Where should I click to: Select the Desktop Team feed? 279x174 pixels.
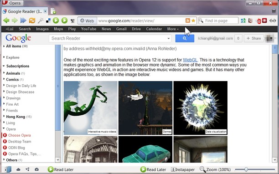(20, 142)
